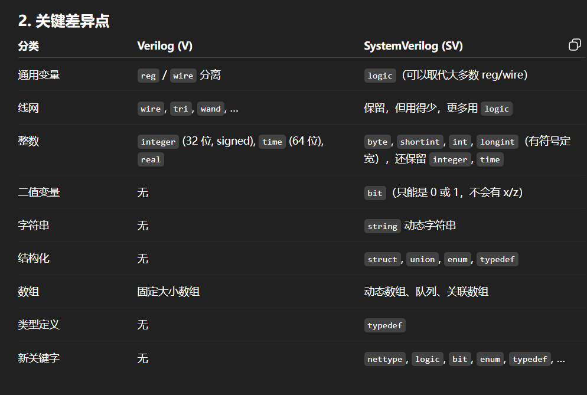Click the 'shortint' code tag

coord(420,142)
